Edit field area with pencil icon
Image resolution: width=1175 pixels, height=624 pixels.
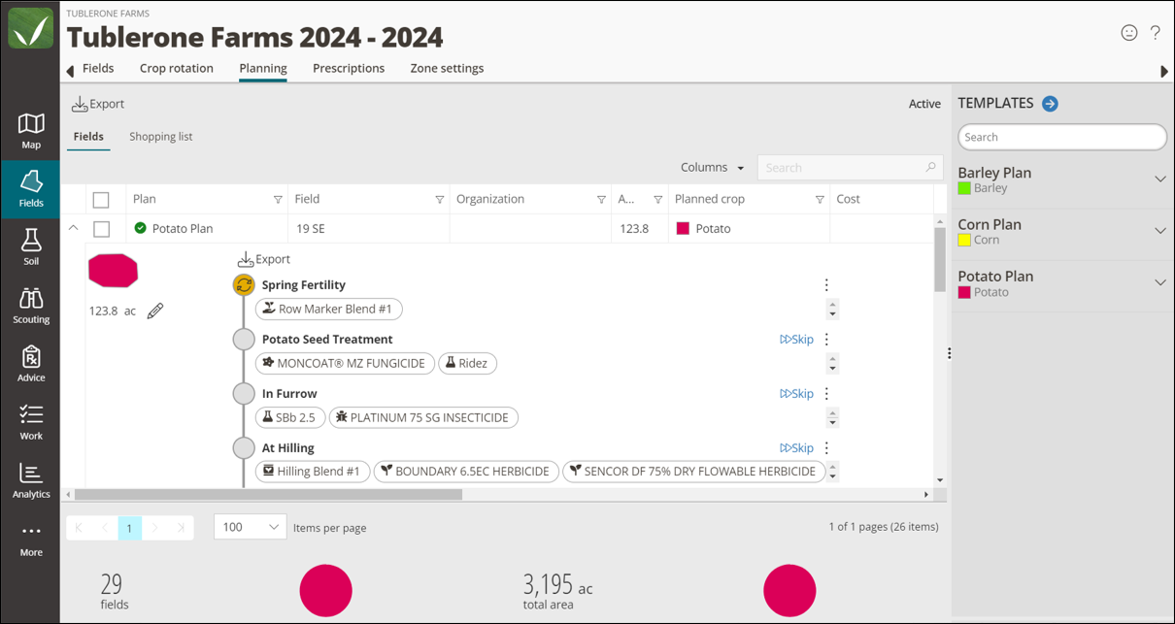pos(155,311)
